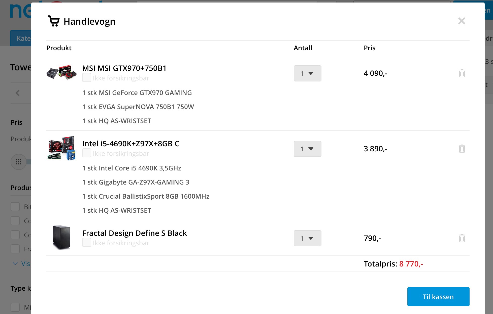This screenshot has height=314, width=493.
Task: Open the Kategorier menu button behind dialog
Action: 21,38
